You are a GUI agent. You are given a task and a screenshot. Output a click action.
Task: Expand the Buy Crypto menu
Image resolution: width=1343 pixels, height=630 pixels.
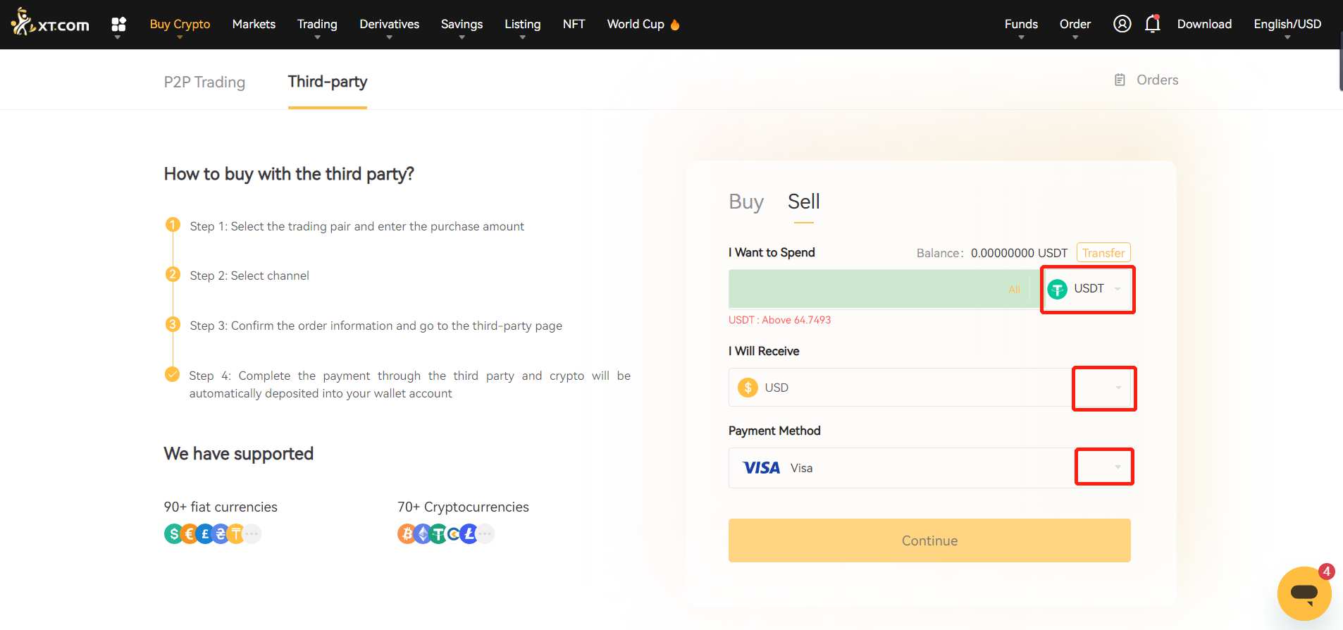[180, 25]
